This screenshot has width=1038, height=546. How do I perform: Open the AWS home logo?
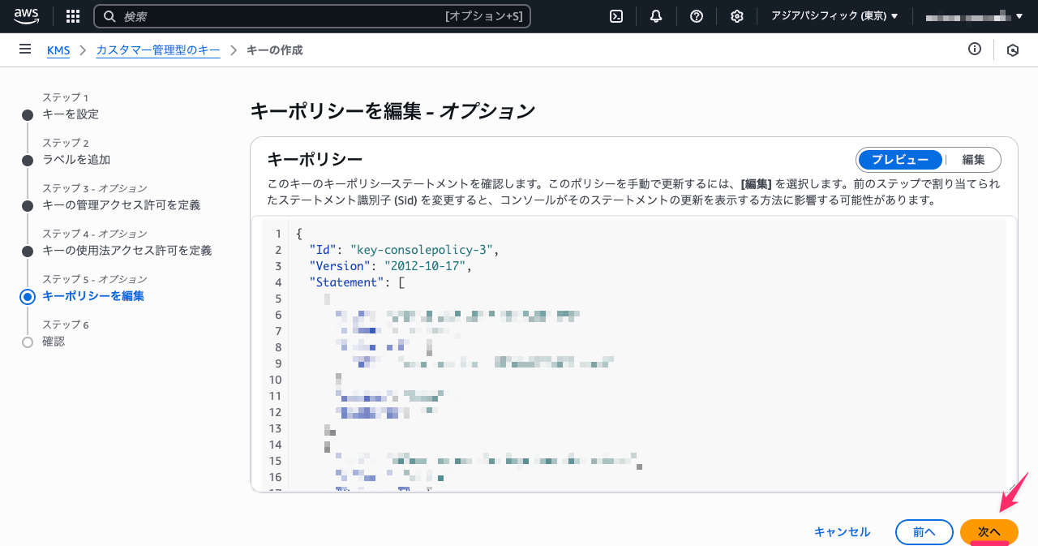[x=27, y=16]
